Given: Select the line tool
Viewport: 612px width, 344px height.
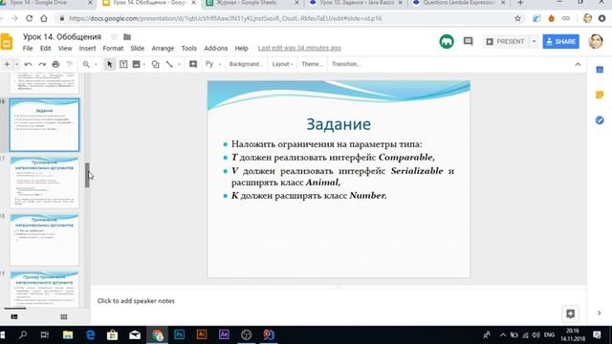Looking at the screenshot, I should [169, 64].
